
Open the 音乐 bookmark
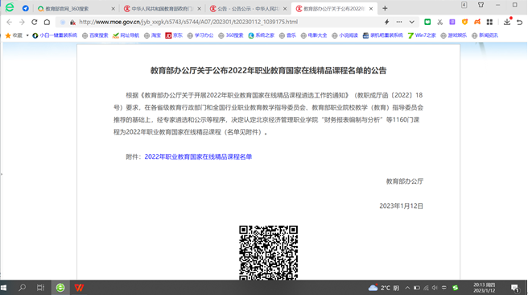[287, 35]
